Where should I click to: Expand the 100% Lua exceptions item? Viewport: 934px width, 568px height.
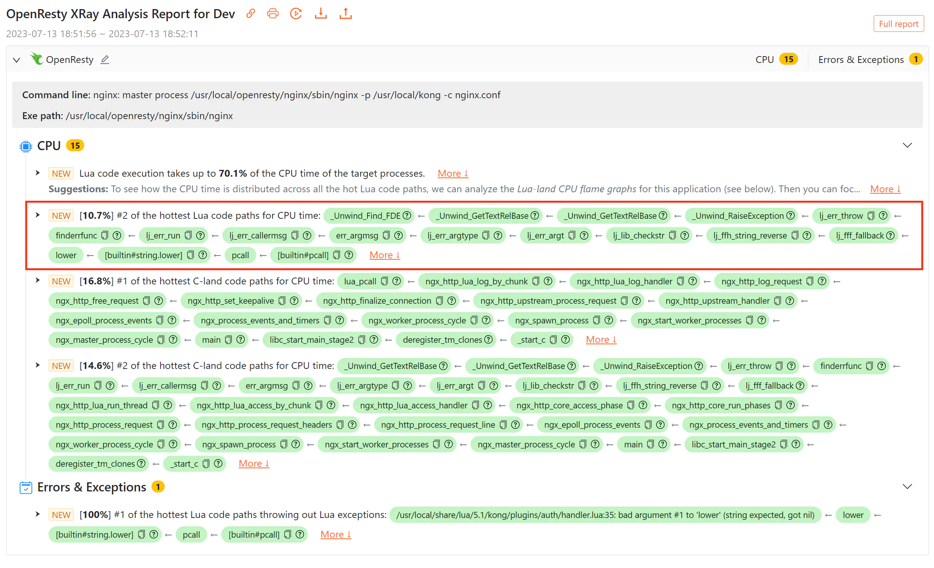point(38,514)
